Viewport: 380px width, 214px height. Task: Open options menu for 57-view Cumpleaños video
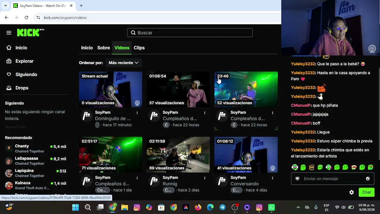coord(205,113)
